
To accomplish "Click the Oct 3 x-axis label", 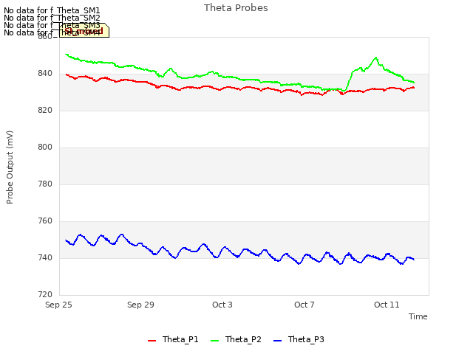I will [x=222, y=305].
